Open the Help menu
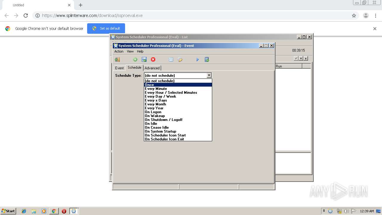This screenshot has width=382, height=215. (140, 51)
